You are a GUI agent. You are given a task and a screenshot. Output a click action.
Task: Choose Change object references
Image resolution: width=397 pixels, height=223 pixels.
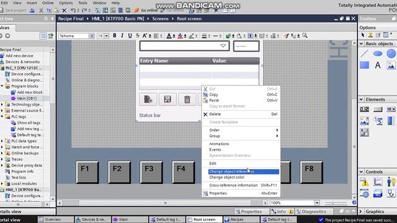coord(244,172)
